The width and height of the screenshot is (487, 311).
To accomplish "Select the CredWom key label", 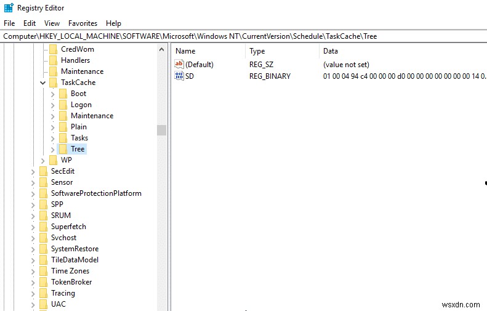I will [78, 49].
